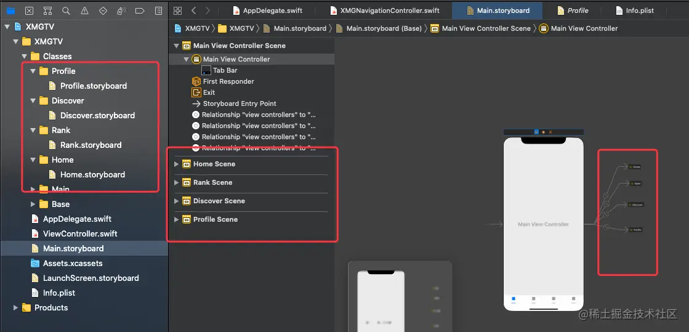This screenshot has width=689, height=332.
Task: Open the Source Control navigator icon
Action: click(29, 10)
